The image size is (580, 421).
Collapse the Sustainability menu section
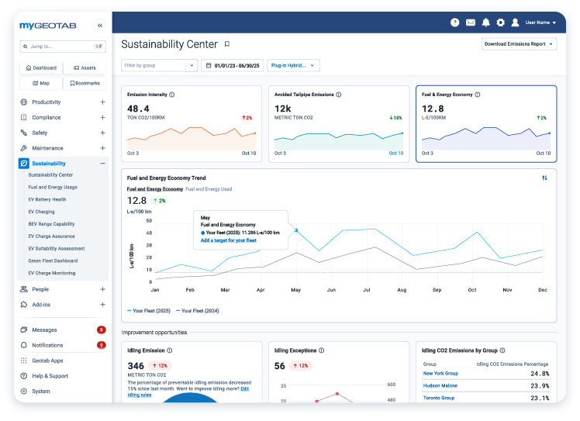click(x=102, y=164)
